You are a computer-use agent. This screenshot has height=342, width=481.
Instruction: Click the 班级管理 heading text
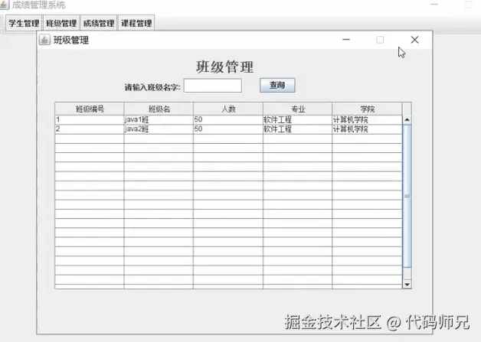point(225,67)
